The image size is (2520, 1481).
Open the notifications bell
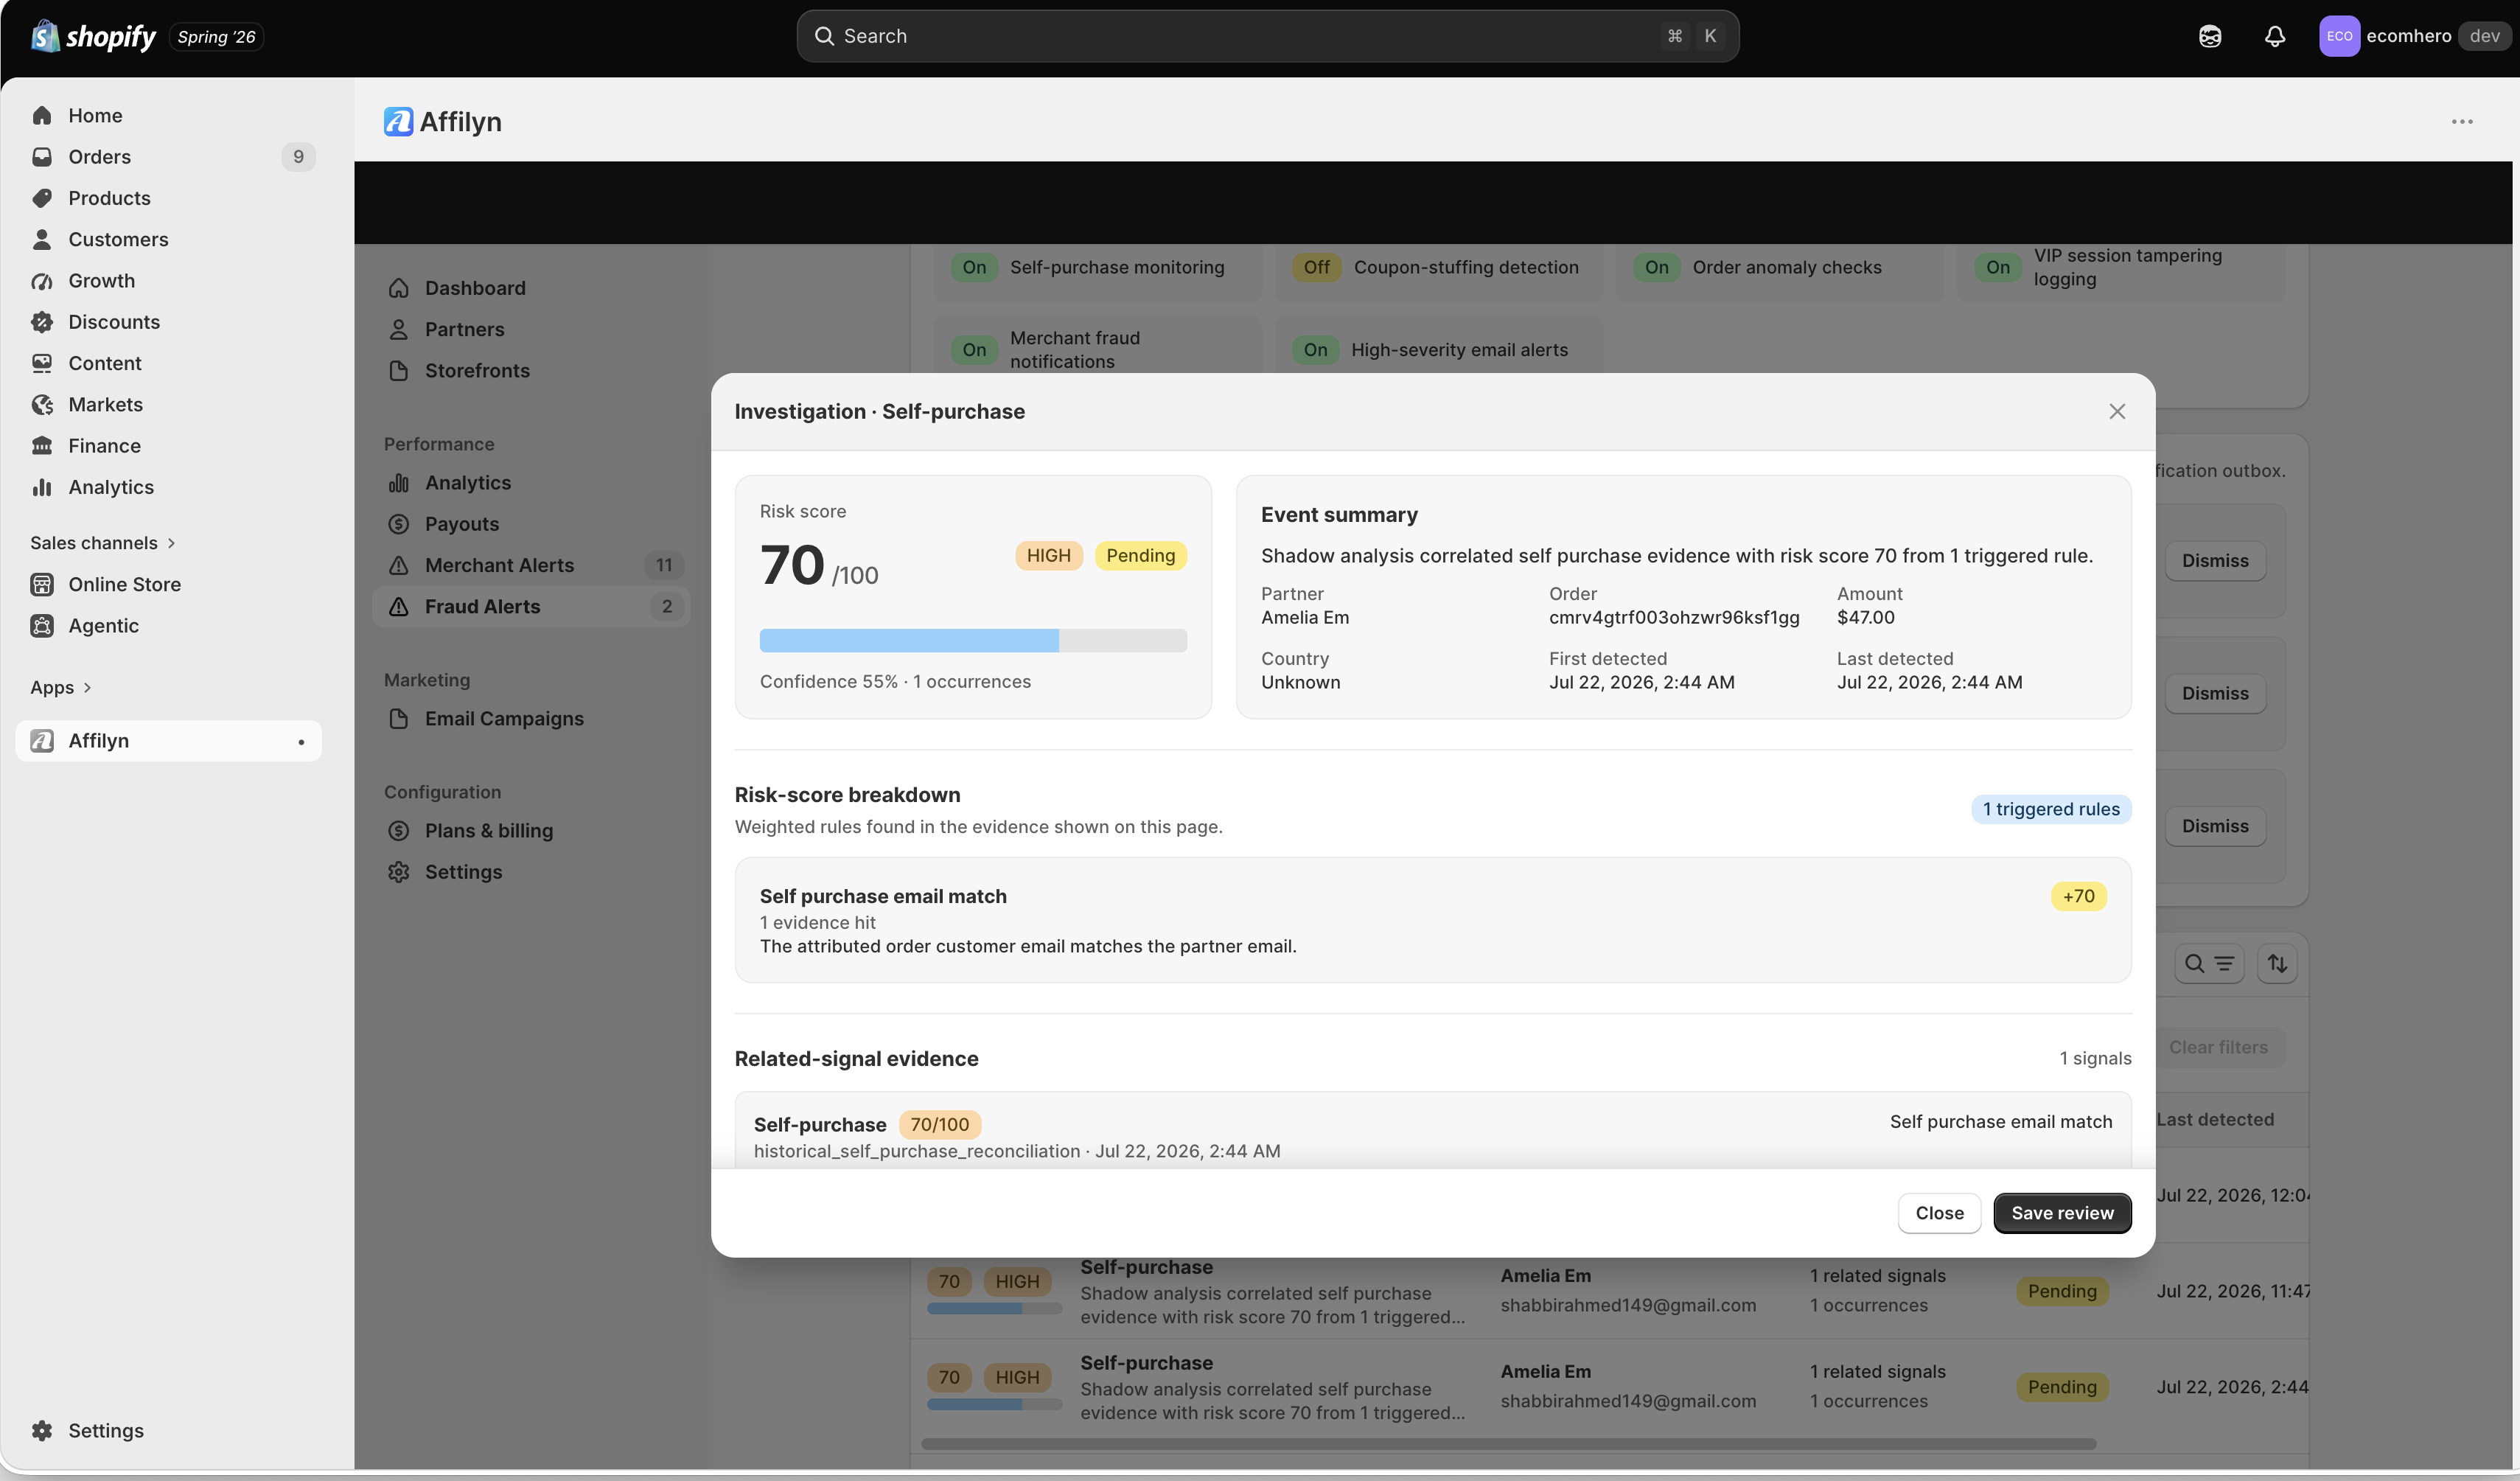[2275, 36]
